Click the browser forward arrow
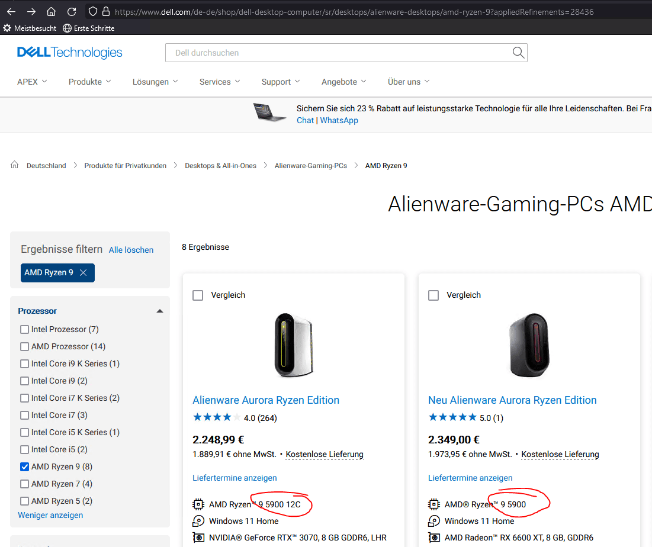 coord(31,12)
